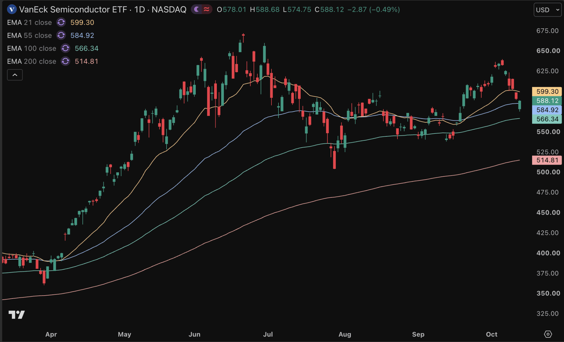This screenshot has width=564, height=342.
Task: Click the VanEck logo icon next to title
Action: click(x=12, y=10)
